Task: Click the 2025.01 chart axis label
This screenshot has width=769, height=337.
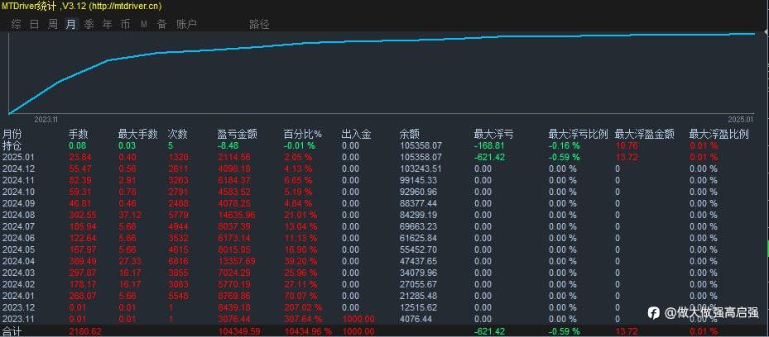Action: coord(740,119)
